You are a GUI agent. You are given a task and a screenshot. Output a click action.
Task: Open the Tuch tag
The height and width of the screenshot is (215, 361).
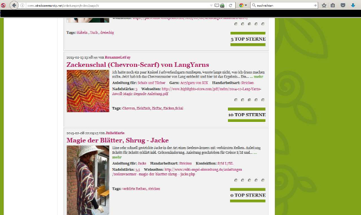pos(94,32)
